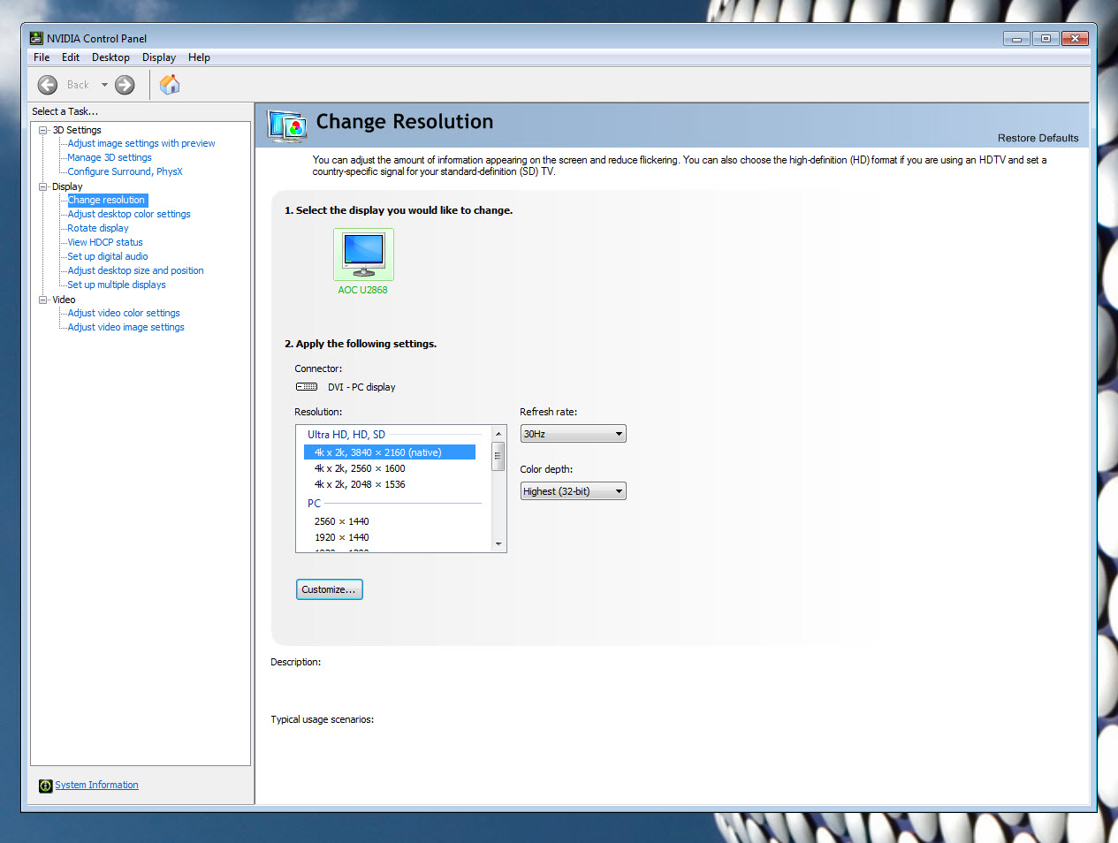Open the Color depth dropdown
Viewport: 1118px width, 843px height.
pyautogui.click(x=573, y=491)
